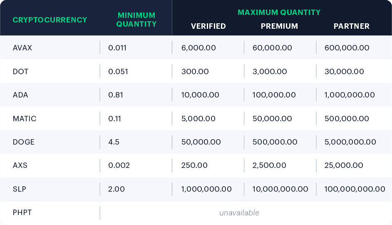Image resolution: width=392 pixels, height=225 pixels.
Task: Select the PHPT row label
Action: click(22, 212)
